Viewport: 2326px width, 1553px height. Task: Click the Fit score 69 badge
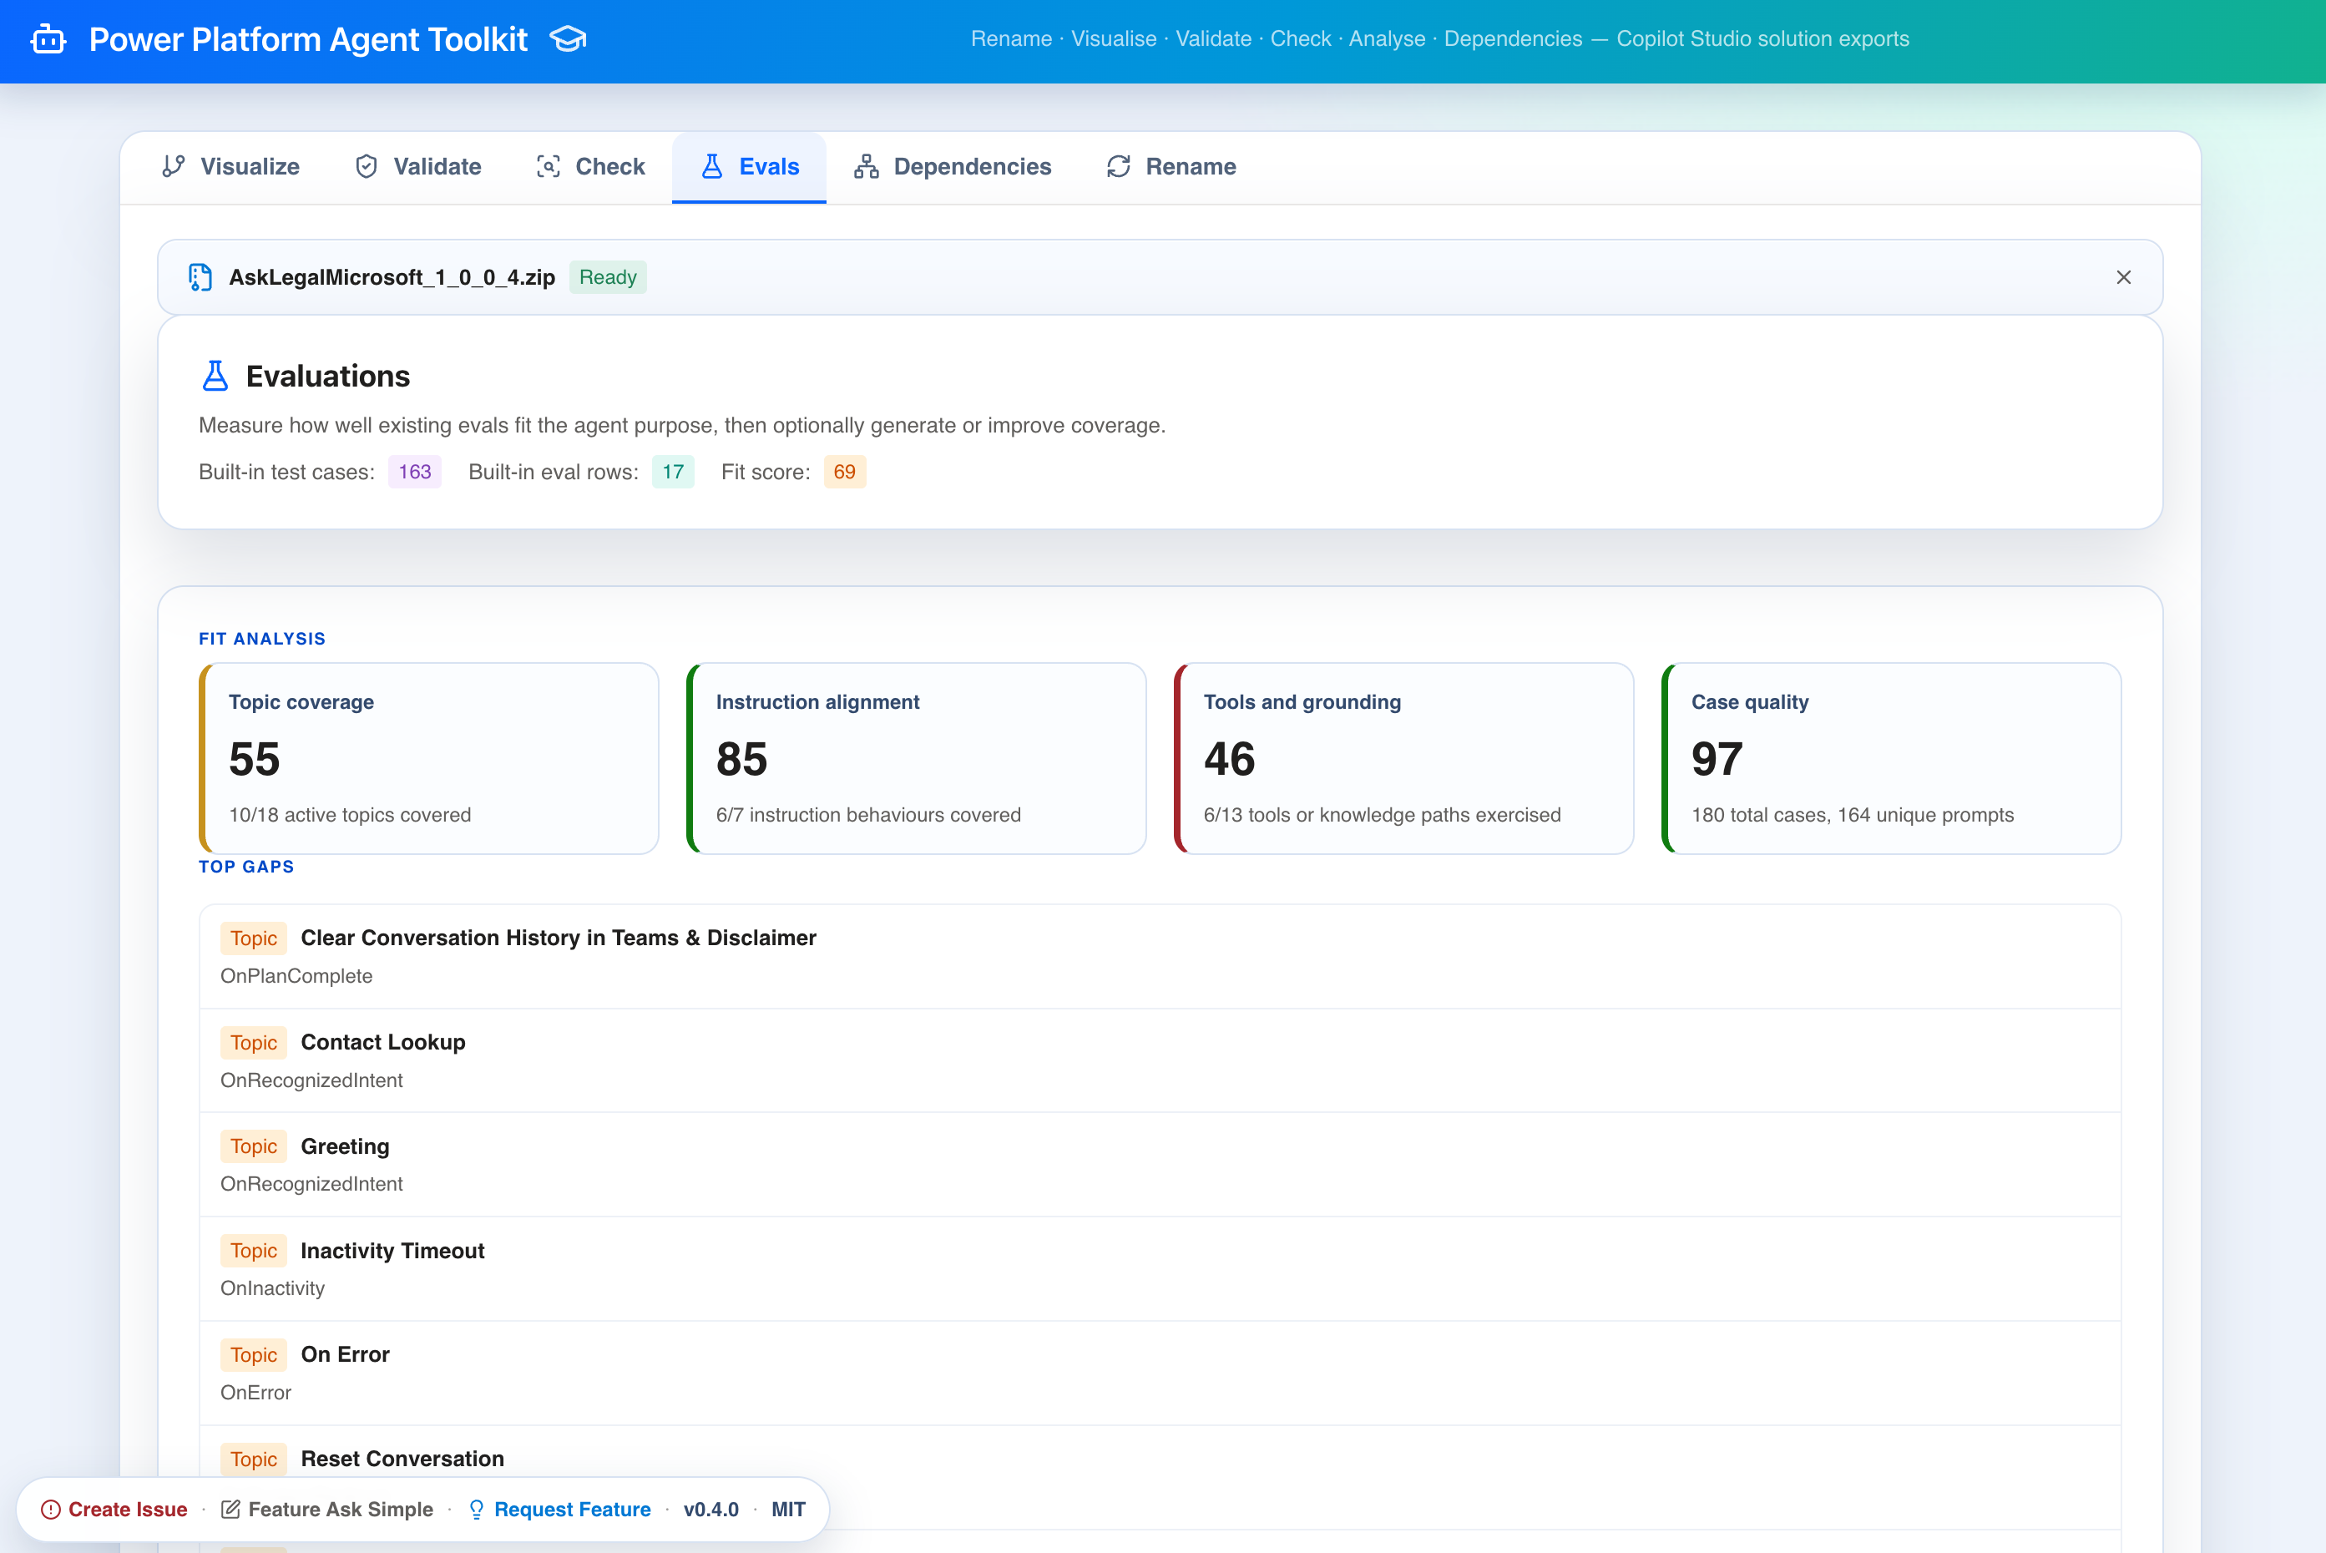coord(844,472)
